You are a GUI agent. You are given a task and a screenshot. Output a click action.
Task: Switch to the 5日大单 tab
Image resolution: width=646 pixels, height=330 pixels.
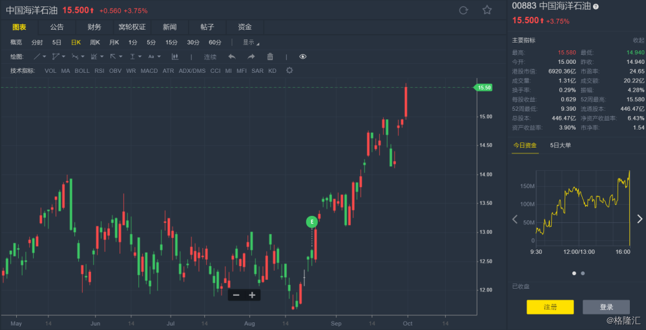pos(561,145)
